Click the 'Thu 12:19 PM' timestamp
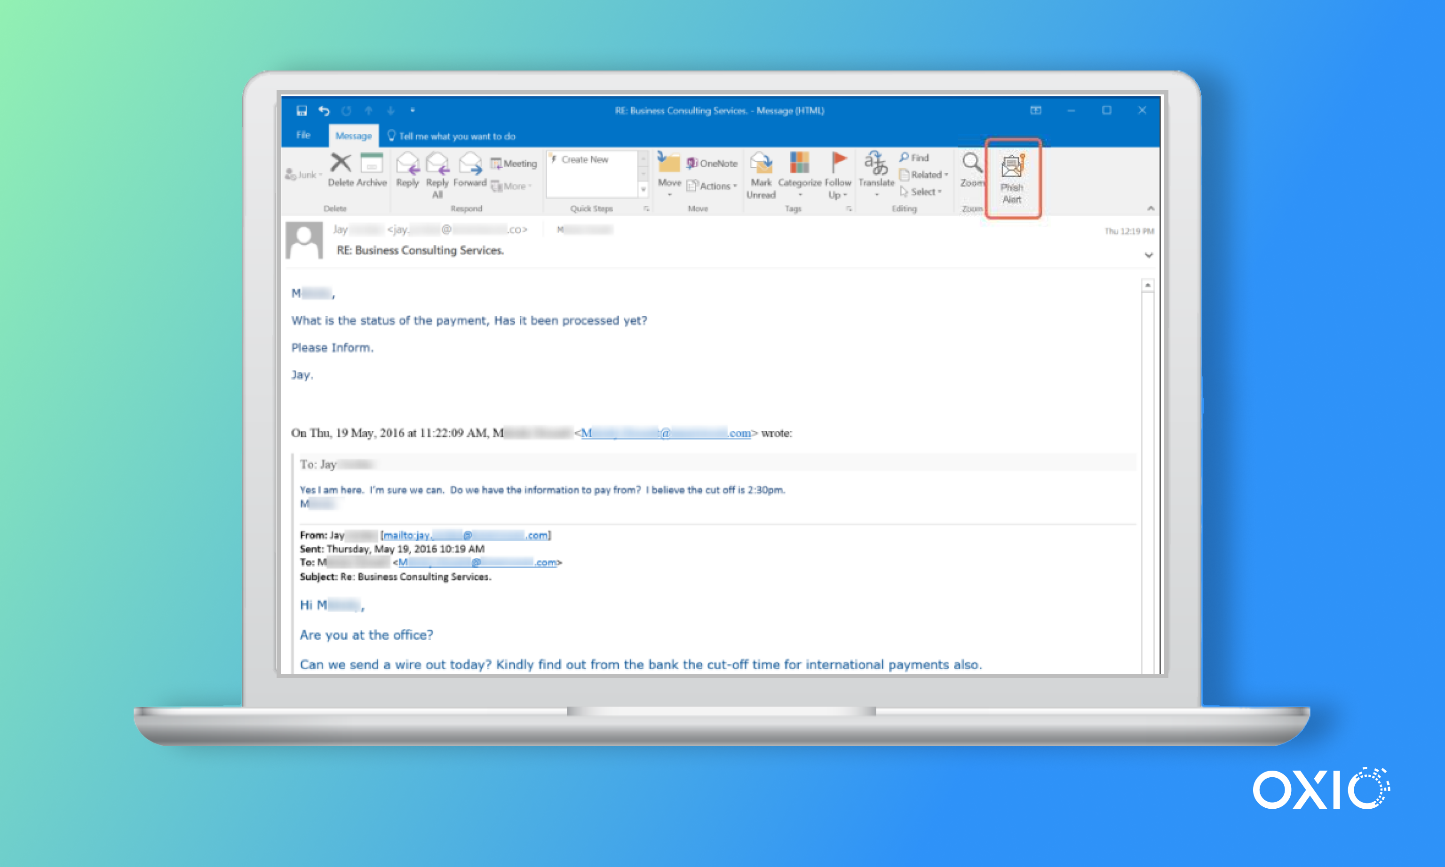 tap(1128, 231)
